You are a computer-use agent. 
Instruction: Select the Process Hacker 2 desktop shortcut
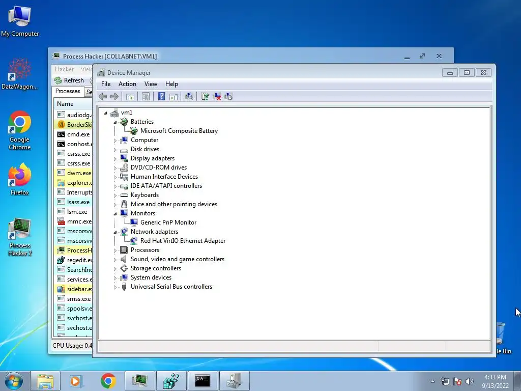20,237
